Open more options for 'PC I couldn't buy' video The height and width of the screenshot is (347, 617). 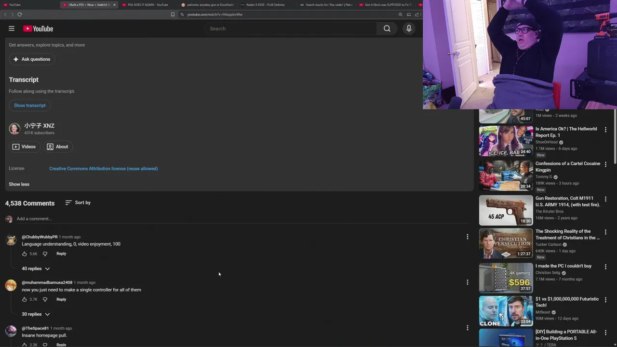coord(605,267)
